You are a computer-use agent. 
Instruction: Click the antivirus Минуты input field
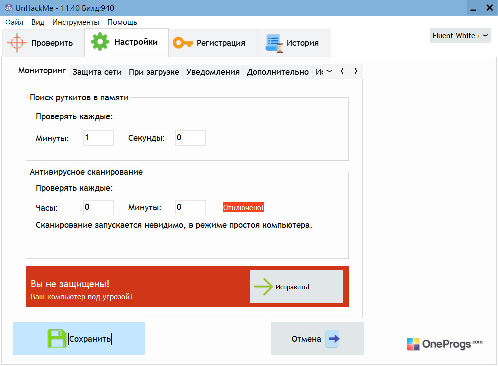(x=190, y=207)
